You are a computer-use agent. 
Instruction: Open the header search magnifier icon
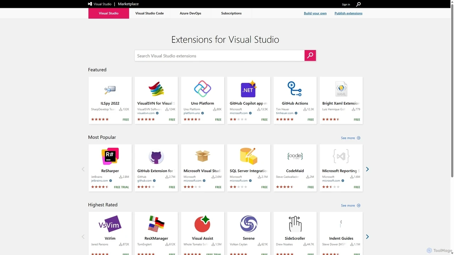(358, 4)
